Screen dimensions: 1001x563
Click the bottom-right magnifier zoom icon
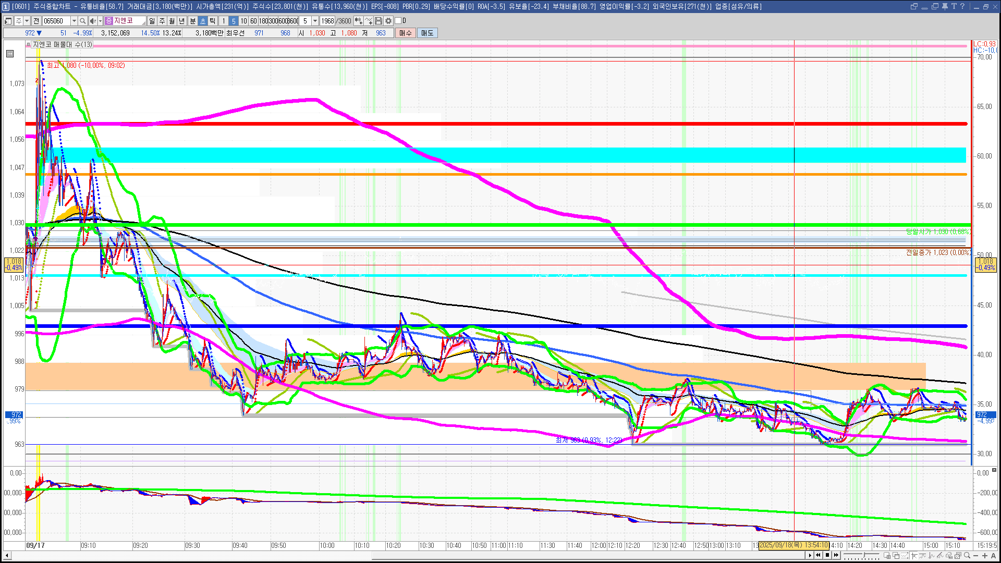(x=967, y=556)
